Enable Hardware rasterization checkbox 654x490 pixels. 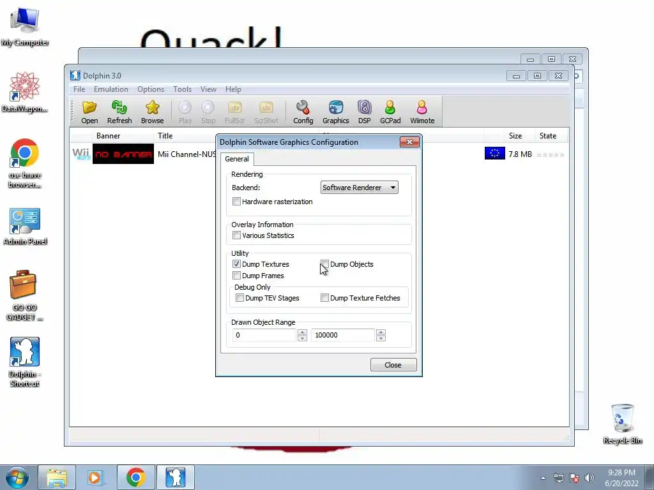[236, 202]
